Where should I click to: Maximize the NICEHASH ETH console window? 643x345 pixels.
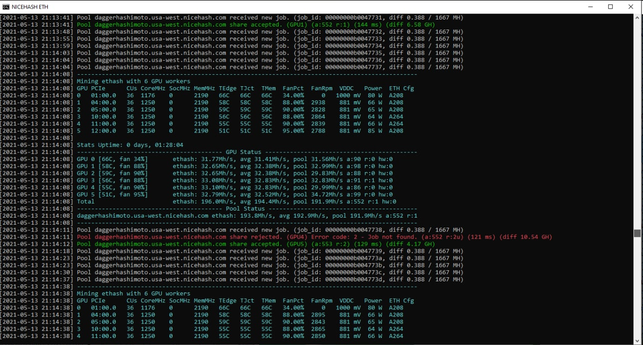click(x=610, y=7)
